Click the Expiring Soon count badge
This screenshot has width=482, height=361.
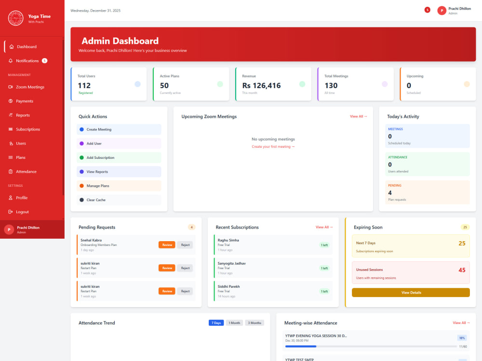[465, 228]
